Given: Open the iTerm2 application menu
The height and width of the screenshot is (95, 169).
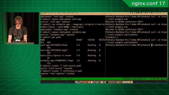Looking at the screenshot, I should pos(45,13).
